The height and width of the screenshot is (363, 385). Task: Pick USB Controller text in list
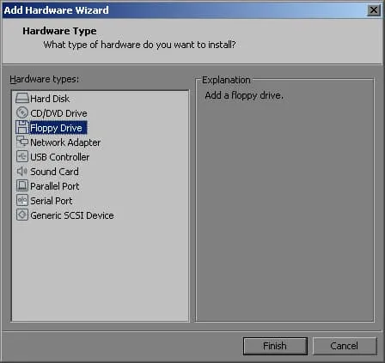(x=60, y=157)
